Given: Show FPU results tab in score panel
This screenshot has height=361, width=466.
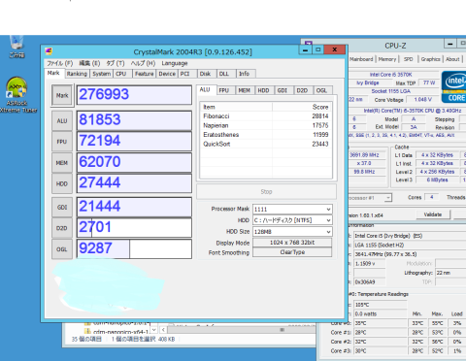Looking at the screenshot, I should click(x=226, y=90).
